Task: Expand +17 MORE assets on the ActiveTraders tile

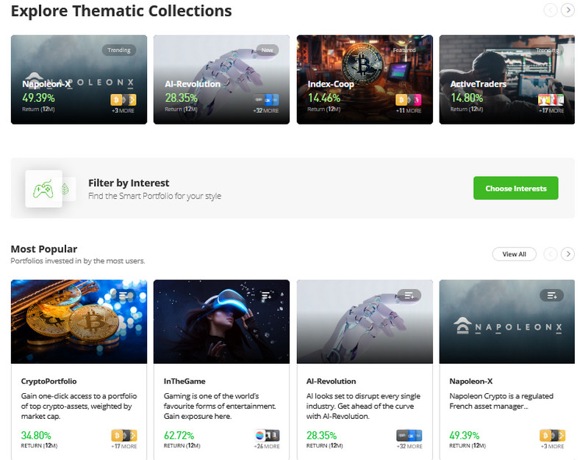Action: tap(551, 111)
